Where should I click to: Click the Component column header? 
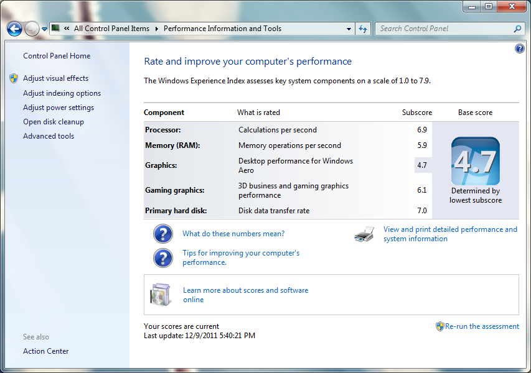[x=164, y=113]
